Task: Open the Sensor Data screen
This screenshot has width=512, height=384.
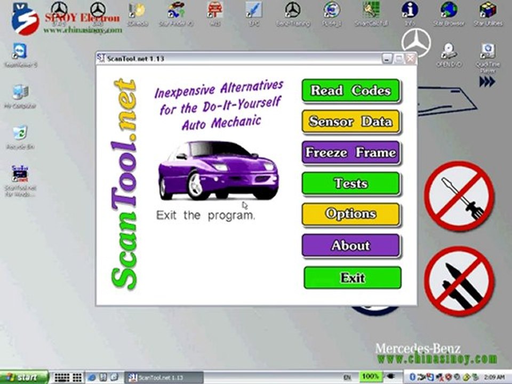Action: 351,122
